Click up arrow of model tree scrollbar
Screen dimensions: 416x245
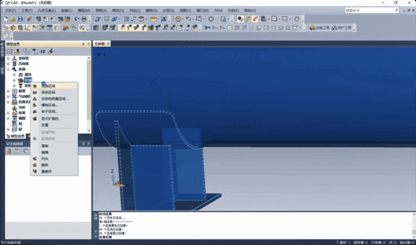point(89,58)
